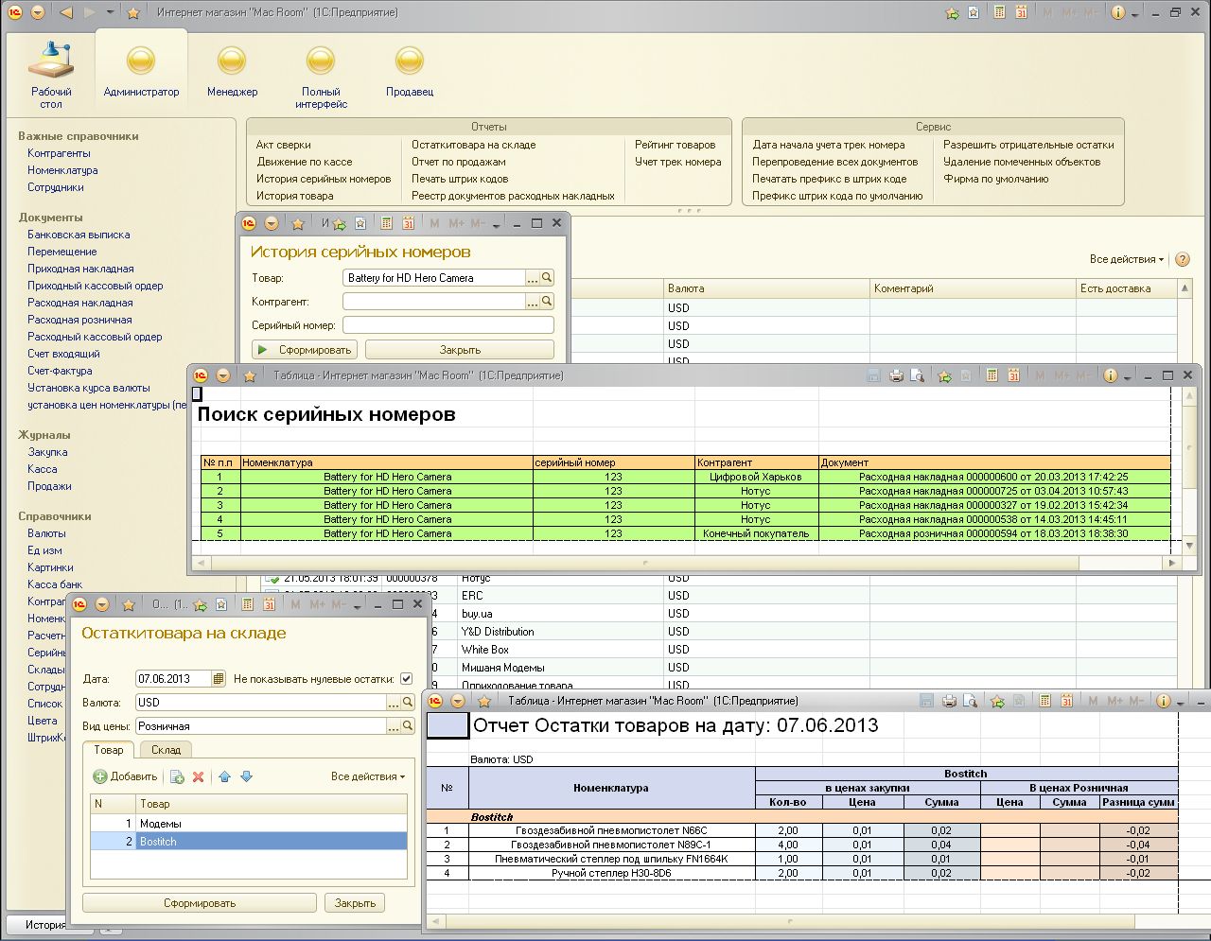Click the info icon in main title bar

coord(1117,12)
